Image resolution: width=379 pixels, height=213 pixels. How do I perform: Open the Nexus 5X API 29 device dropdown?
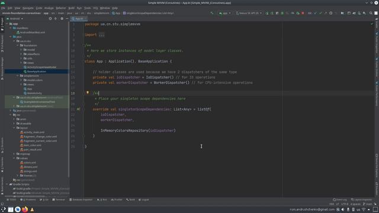(249, 13)
